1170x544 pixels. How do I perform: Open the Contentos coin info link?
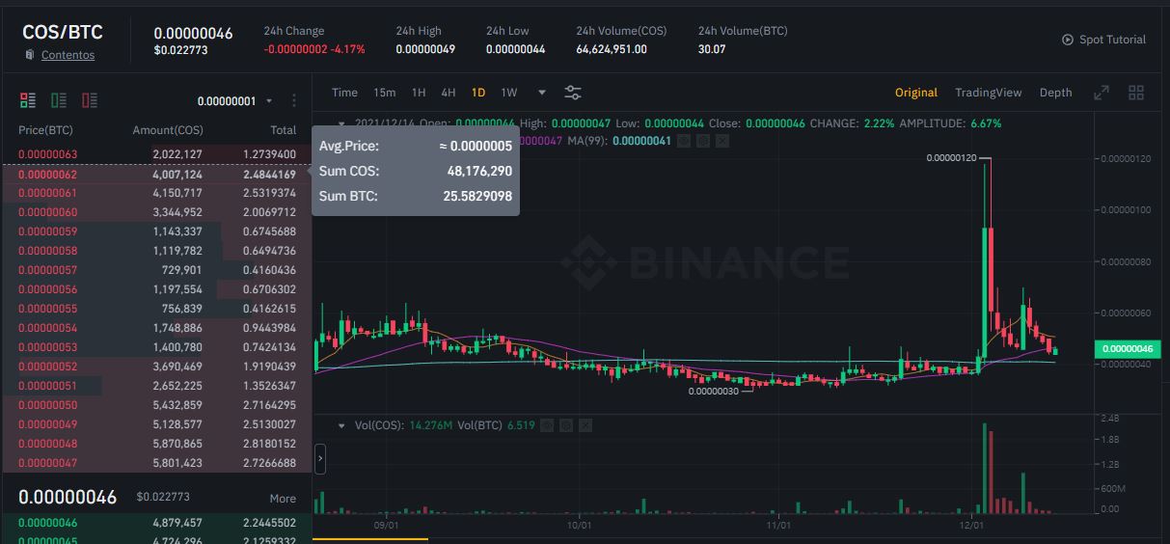click(68, 55)
